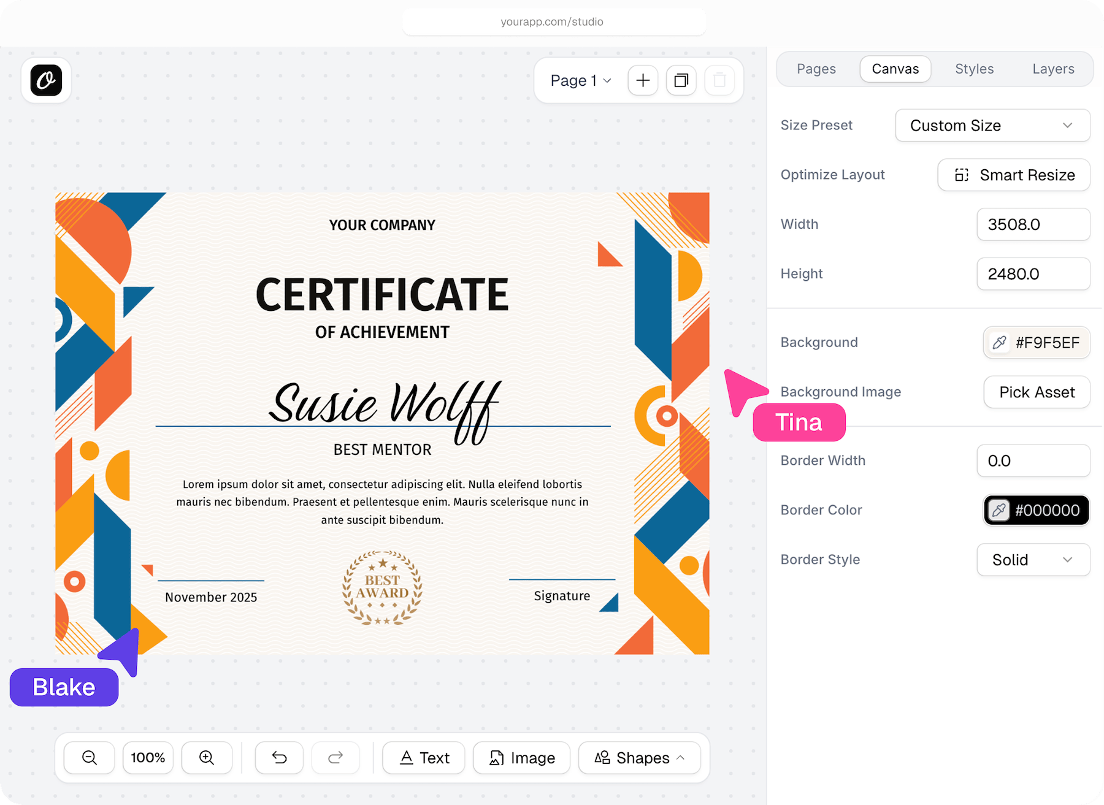
Task: Select the zoom in icon
Action: tap(207, 758)
